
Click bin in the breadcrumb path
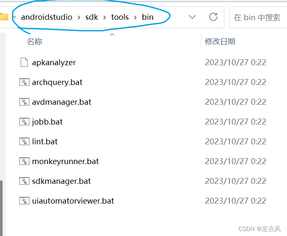(x=148, y=17)
